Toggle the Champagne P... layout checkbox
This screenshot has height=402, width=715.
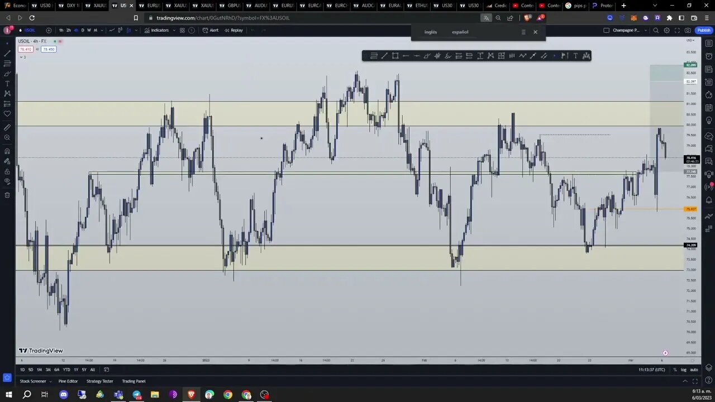click(x=606, y=30)
